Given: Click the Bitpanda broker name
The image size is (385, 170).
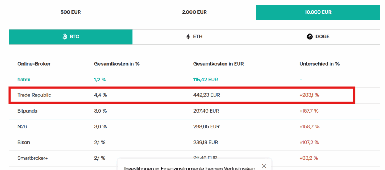Looking at the screenshot, I should (27, 111).
